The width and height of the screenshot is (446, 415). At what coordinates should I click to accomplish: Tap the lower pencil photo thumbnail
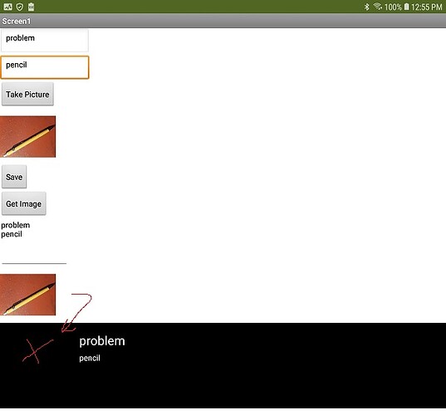point(28,295)
